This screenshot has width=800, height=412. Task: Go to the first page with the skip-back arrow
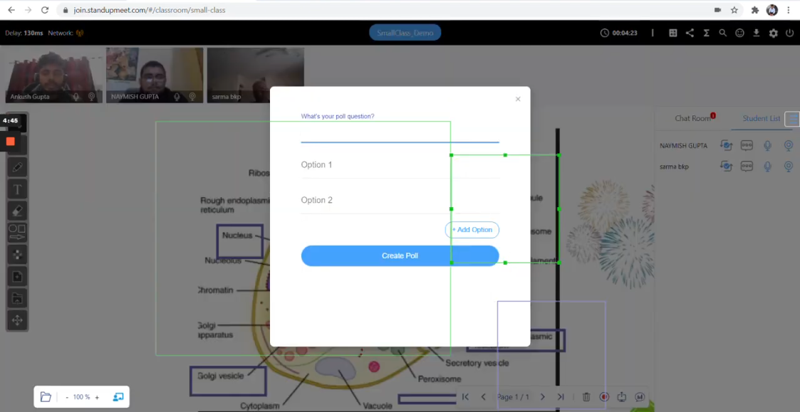(465, 397)
